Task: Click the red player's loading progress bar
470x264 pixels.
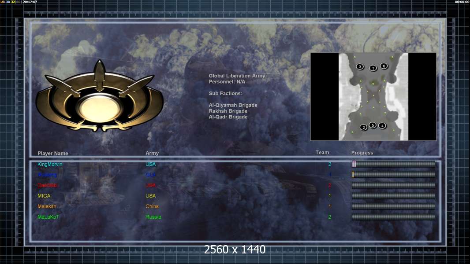Action: click(393, 185)
